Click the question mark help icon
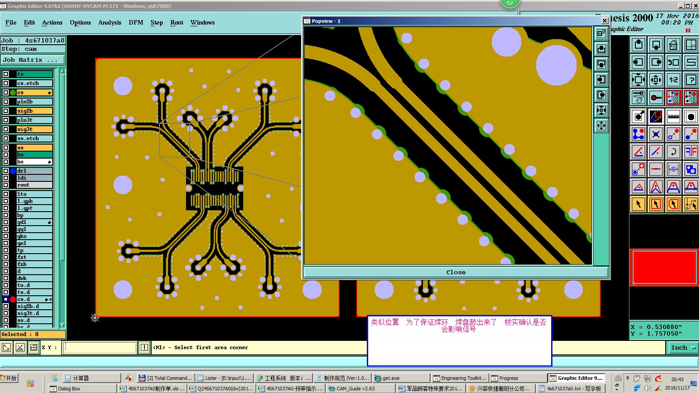Viewport: 699px width, 393px height. [x=691, y=80]
